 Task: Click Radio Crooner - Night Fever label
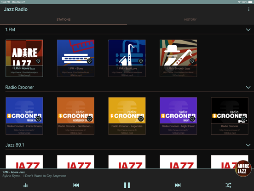click(x=179, y=126)
